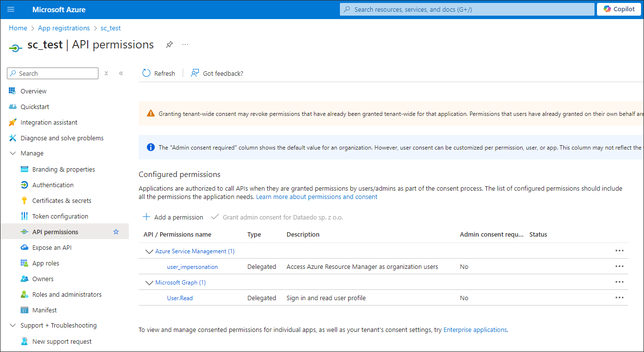
Task: Pin the sc_test page with pin icon
Action: coord(169,44)
